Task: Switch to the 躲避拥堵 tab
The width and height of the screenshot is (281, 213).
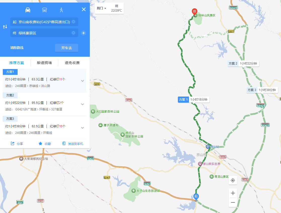Action: pyautogui.click(x=45, y=63)
